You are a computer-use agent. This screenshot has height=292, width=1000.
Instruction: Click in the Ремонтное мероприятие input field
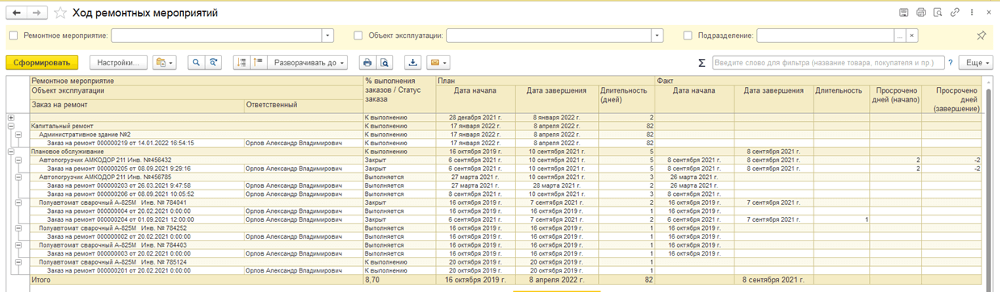(216, 35)
